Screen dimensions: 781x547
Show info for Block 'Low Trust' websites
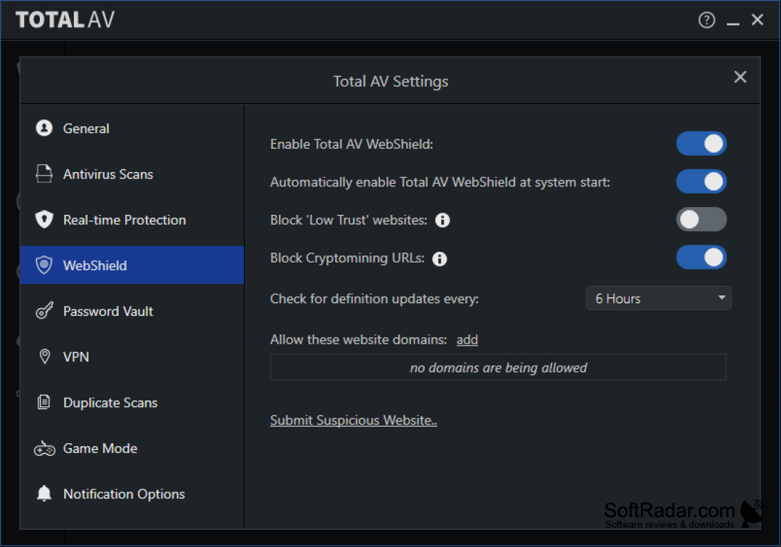point(442,221)
